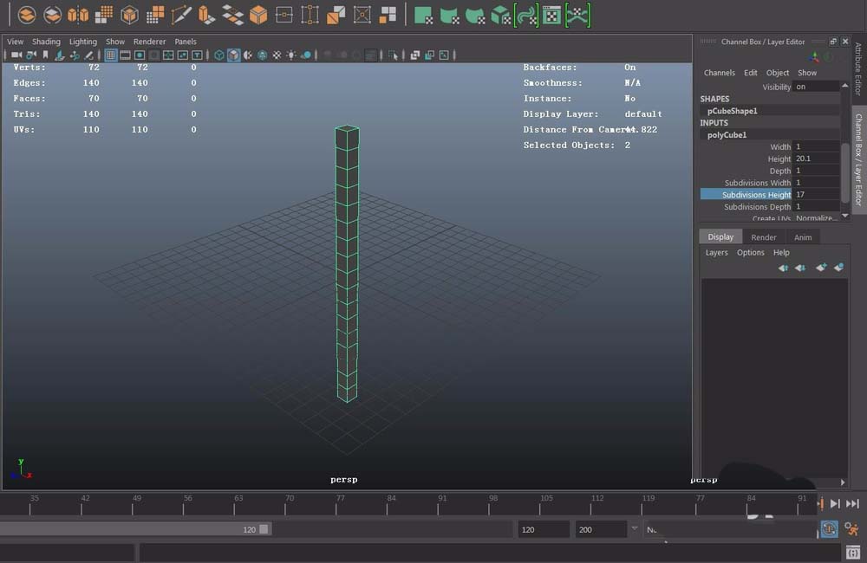Toggle the X-Ray display button
Screen dimensions: 867x563
415,55
